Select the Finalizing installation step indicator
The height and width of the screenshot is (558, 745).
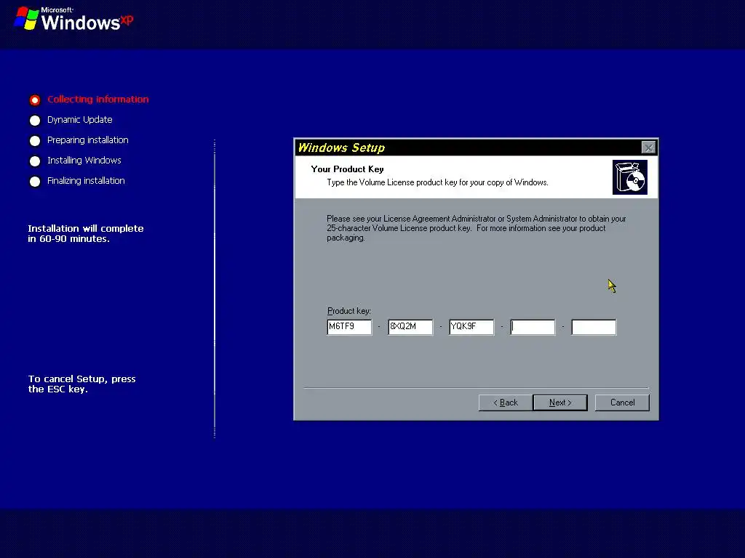point(35,182)
